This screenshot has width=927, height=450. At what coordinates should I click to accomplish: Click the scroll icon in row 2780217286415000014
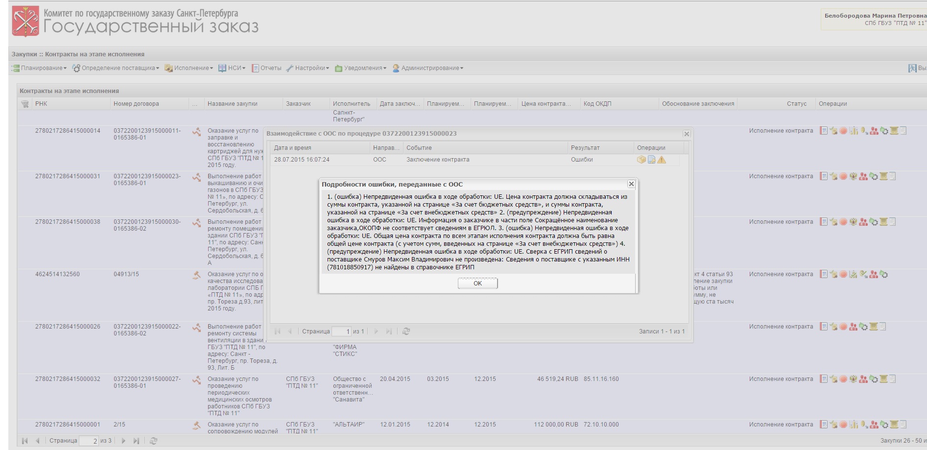pyautogui.click(x=894, y=131)
